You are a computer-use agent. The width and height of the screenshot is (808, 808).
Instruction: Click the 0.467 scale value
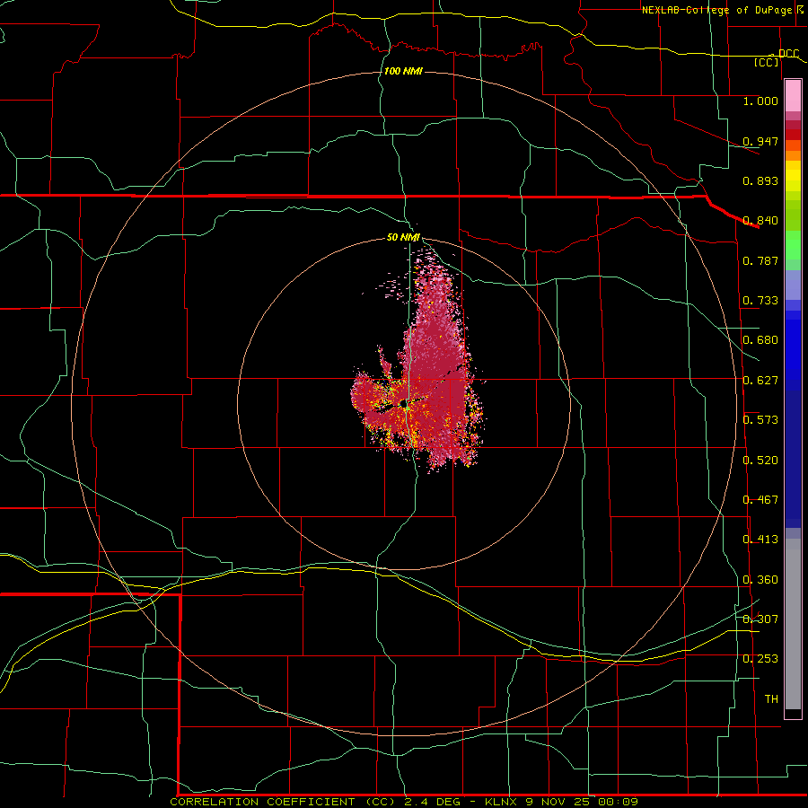760,500
